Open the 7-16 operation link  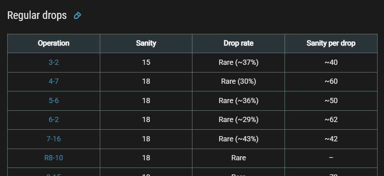tap(54, 139)
